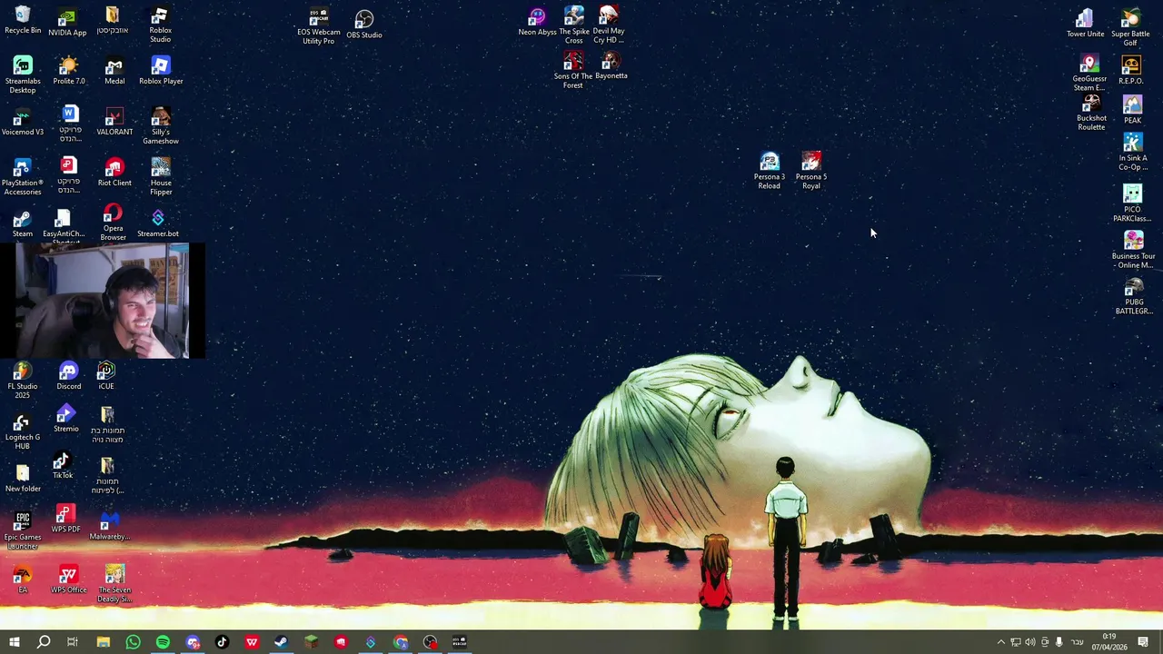Image resolution: width=1163 pixels, height=654 pixels.
Task: Select the Streamer.bot desktop icon
Action: tap(158, 223)
